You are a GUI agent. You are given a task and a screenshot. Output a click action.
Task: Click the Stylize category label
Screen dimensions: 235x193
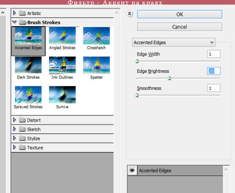point(34,138)
